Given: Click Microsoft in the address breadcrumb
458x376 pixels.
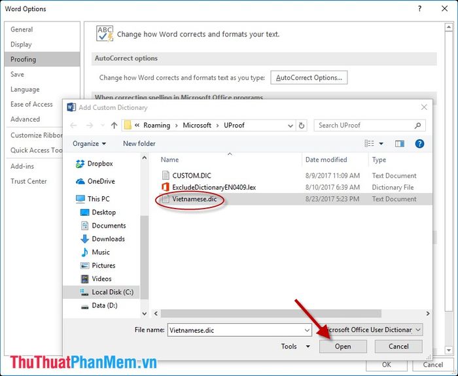Looking at the screenshot, I should (x=197, y=126).
